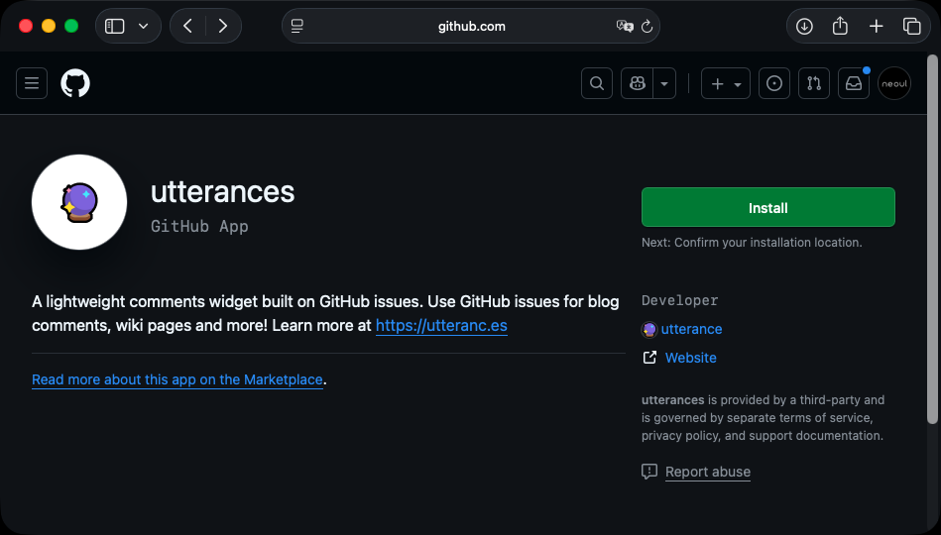Open notifications inbox icon
The height and width of the screenshot is (535, 941).
(854, 84)
